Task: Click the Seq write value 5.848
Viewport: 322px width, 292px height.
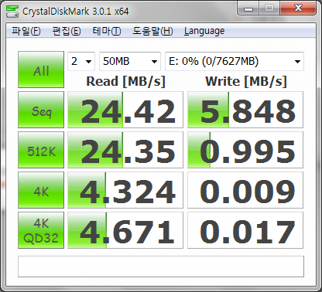Action: point(245,110)
